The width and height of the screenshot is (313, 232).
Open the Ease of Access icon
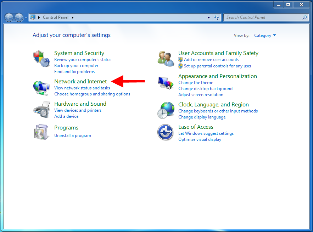[165, 132]
